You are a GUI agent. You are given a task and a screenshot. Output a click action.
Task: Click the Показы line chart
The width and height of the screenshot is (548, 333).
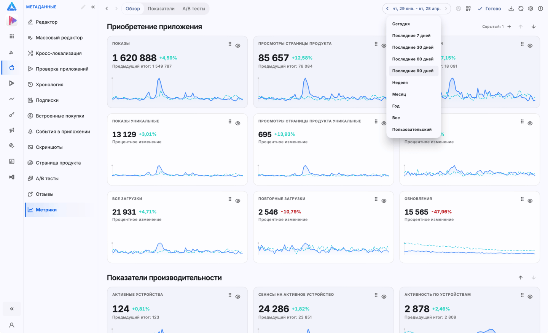pos(177,89)
